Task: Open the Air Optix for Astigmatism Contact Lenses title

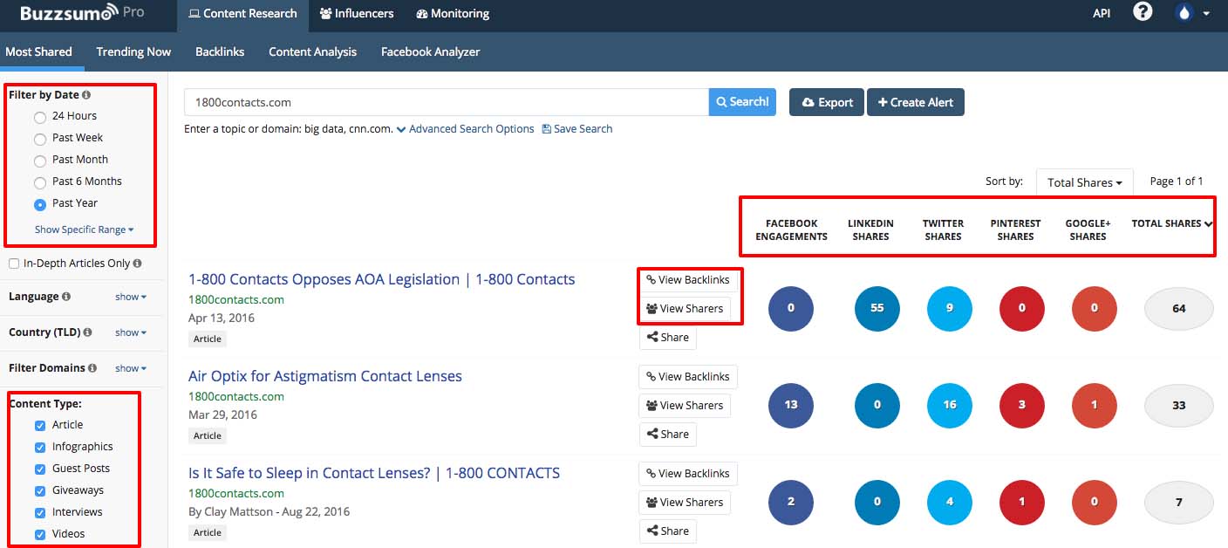Action: 325,376
